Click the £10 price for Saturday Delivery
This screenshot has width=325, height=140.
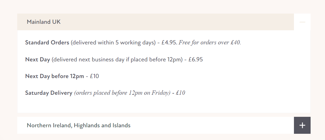point(180,93)
